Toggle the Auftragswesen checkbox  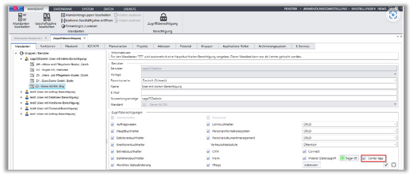tap(113, 124)
